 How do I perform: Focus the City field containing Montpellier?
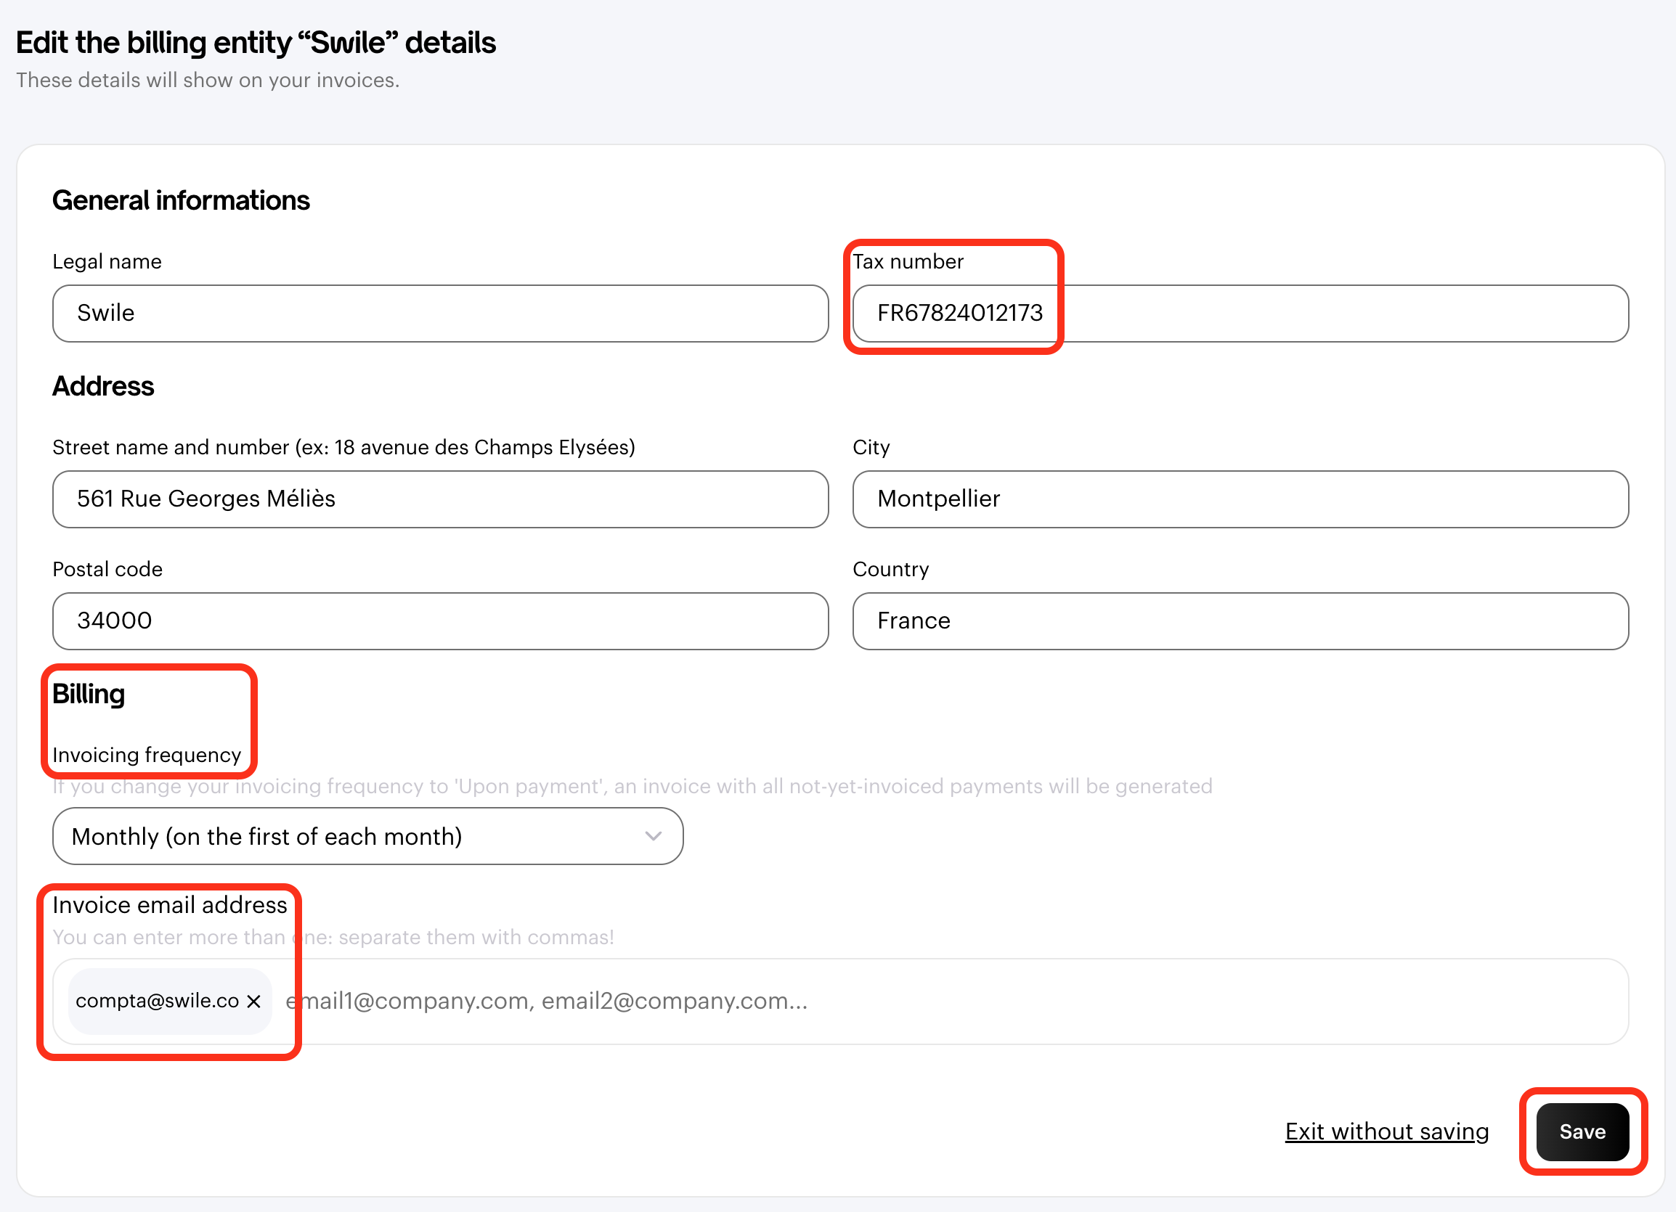pyautogui.click(x=1240, y=499)
